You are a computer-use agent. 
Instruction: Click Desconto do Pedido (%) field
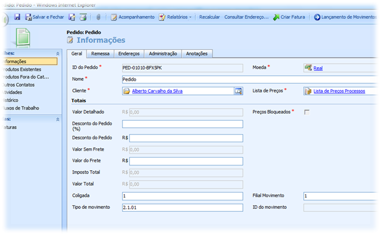click(x=183, y=124)
